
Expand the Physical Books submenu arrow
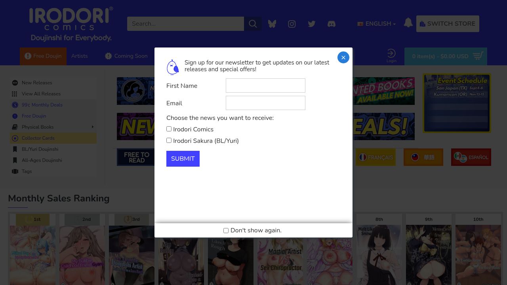point(93,127)
